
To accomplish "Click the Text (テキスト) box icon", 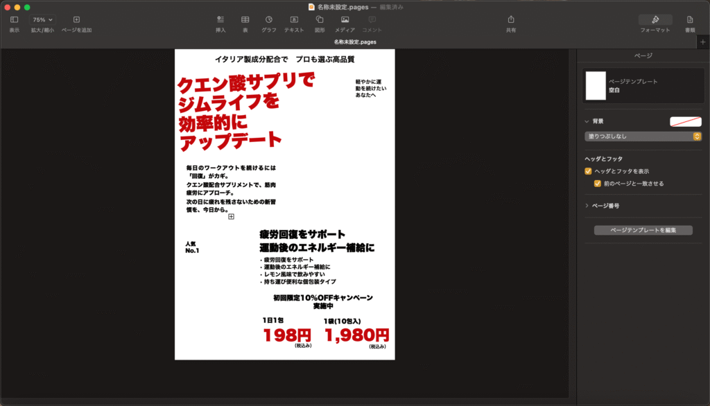I will click(294, 19).
